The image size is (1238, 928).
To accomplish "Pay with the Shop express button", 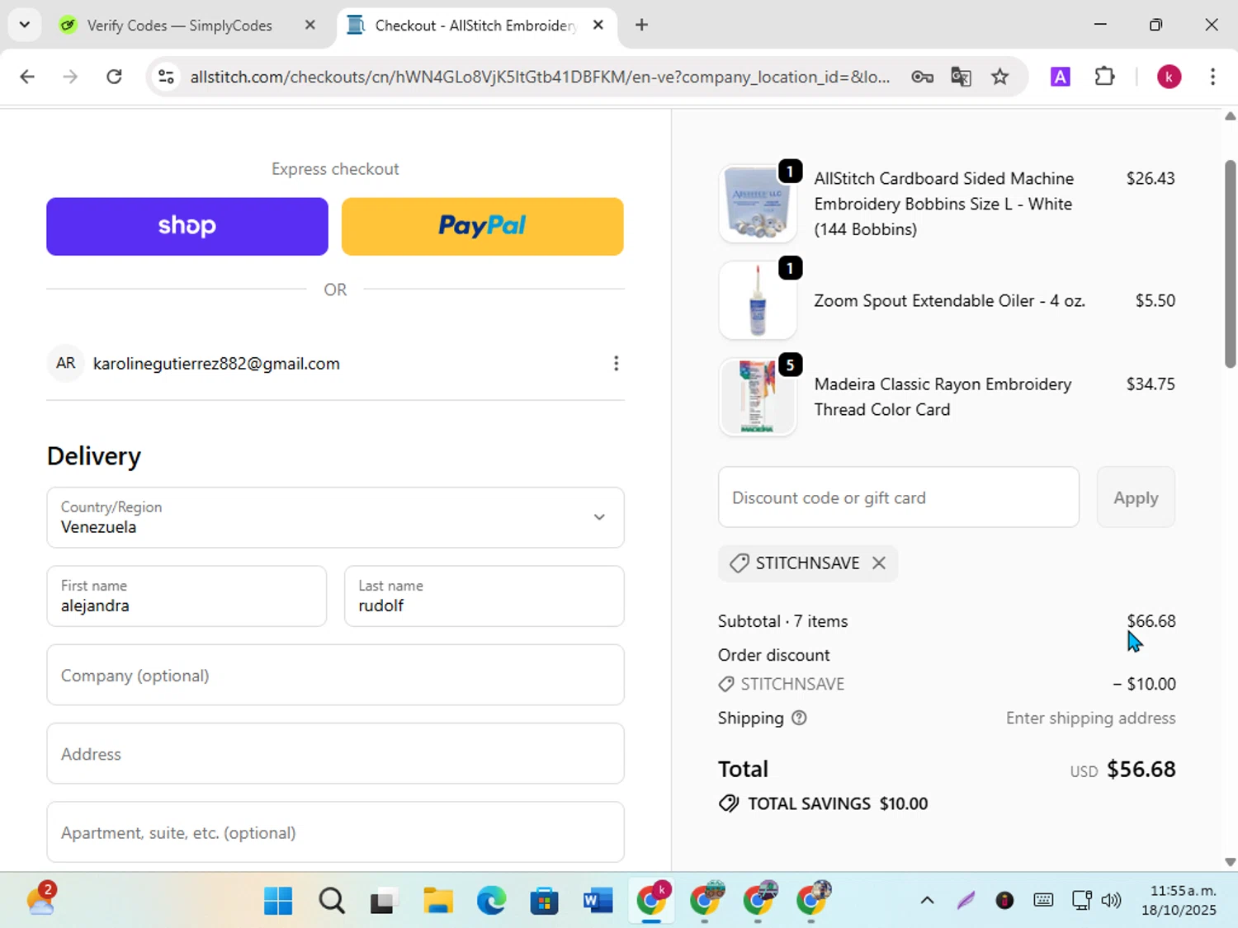I will (187, 226).
